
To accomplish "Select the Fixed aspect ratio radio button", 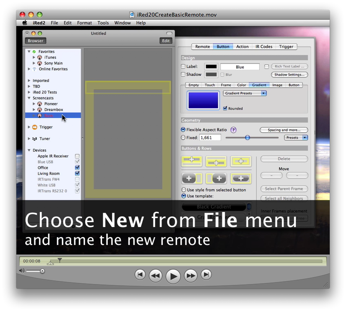I will pos(183,137).
